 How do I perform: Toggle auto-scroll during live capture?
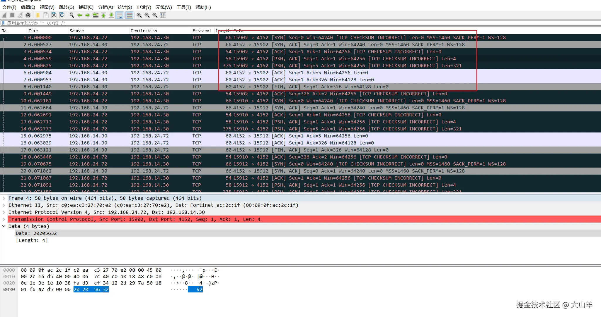pos(120,15)
